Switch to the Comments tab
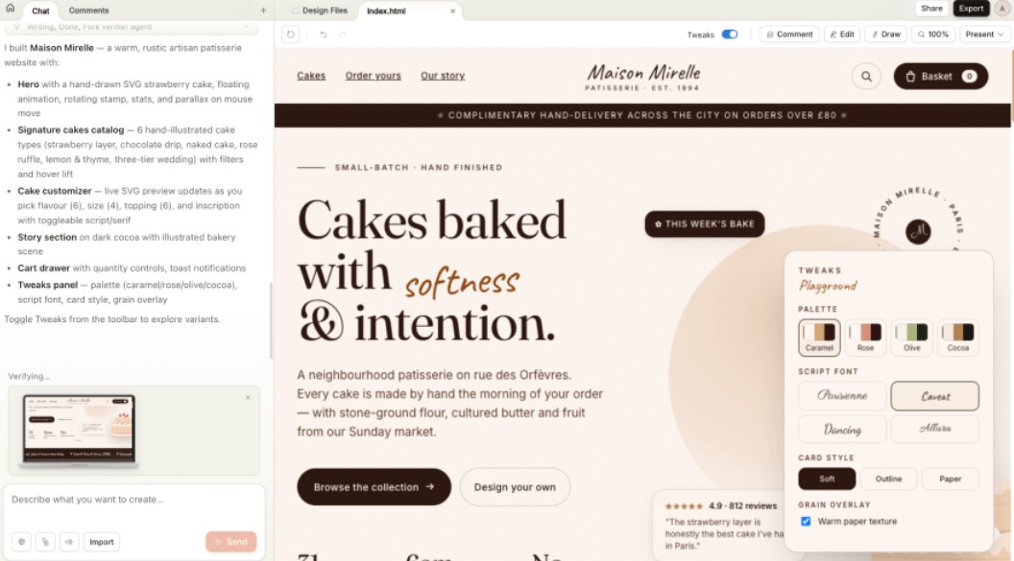The image size is (1014, 561). pyautogui.click(x=88, y=11)
